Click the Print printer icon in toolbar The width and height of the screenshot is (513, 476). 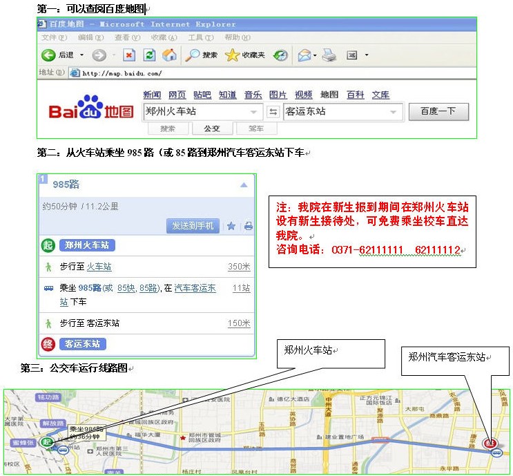click(329, 55)
